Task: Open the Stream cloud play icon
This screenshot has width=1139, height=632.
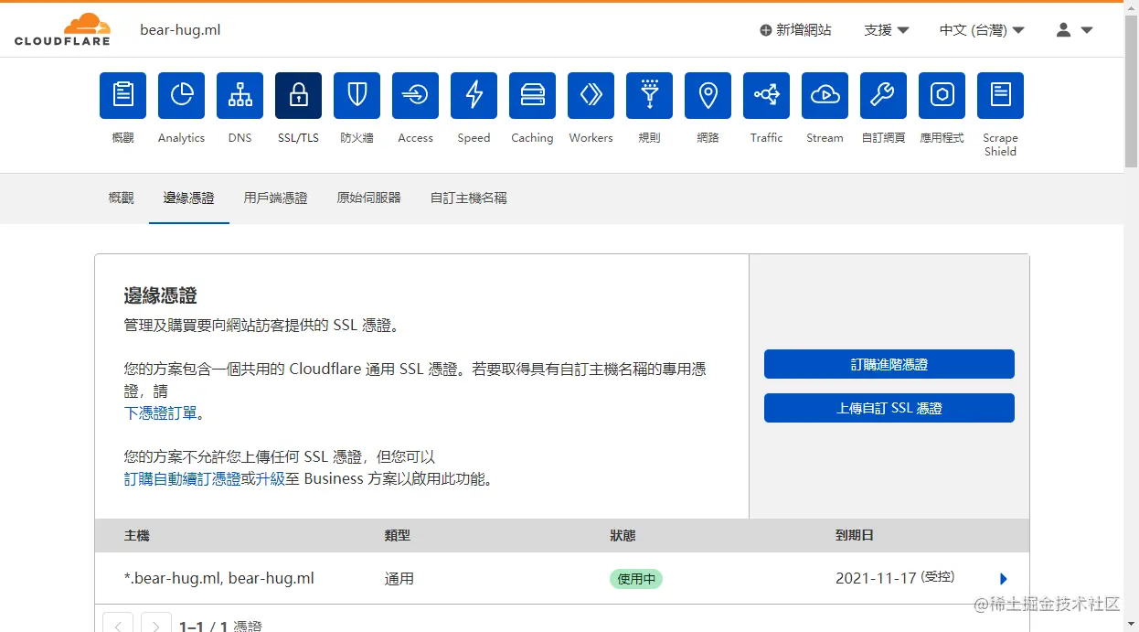Action: point(825,95)
